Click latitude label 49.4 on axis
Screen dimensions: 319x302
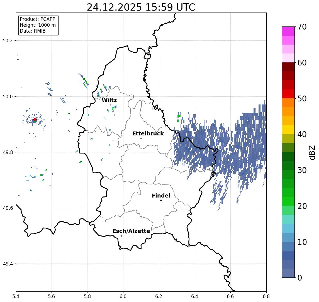tap(8, 264)
